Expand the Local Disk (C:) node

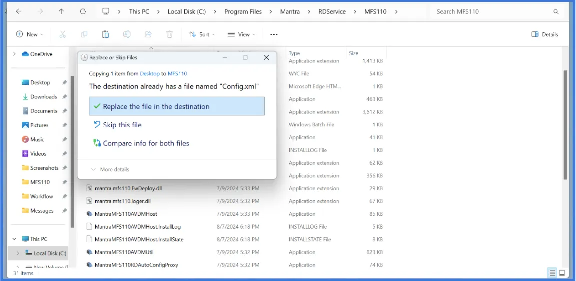pos(18,253)
